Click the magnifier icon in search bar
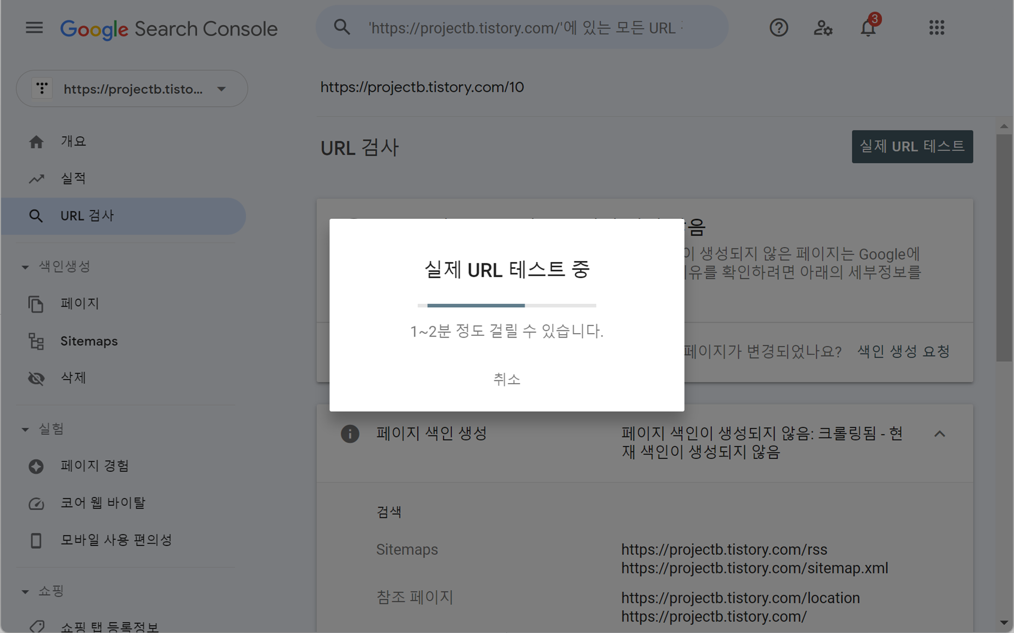The width and height of the screenshot is (1014, 633). (342, 26)
